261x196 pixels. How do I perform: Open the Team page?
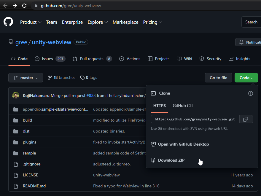point(52,22)
